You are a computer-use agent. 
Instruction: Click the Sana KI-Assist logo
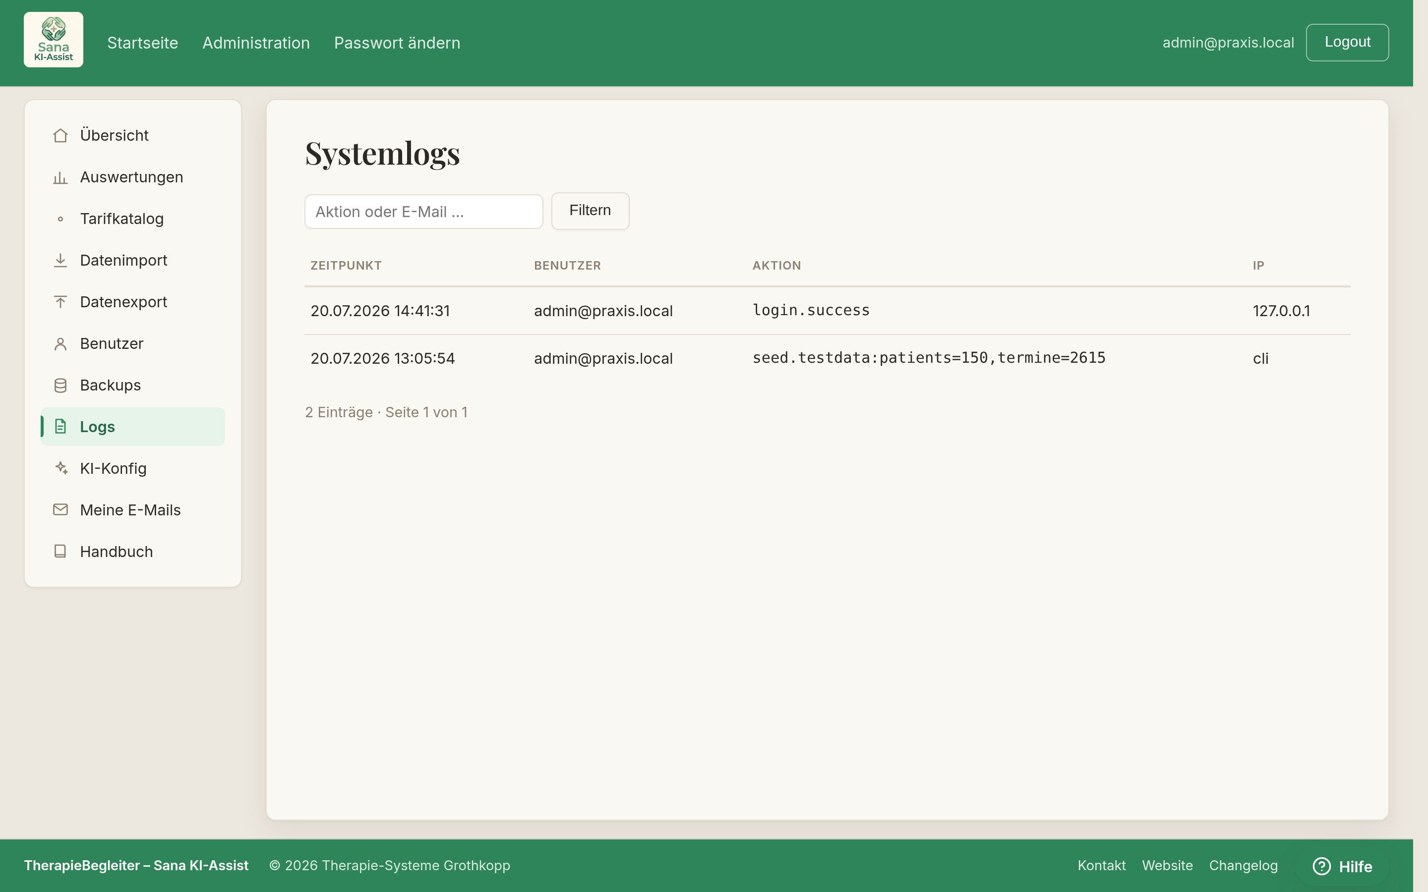pos(54,40)
